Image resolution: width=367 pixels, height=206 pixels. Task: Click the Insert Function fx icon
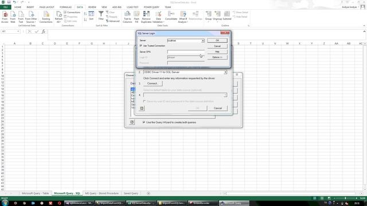(44, 31)
